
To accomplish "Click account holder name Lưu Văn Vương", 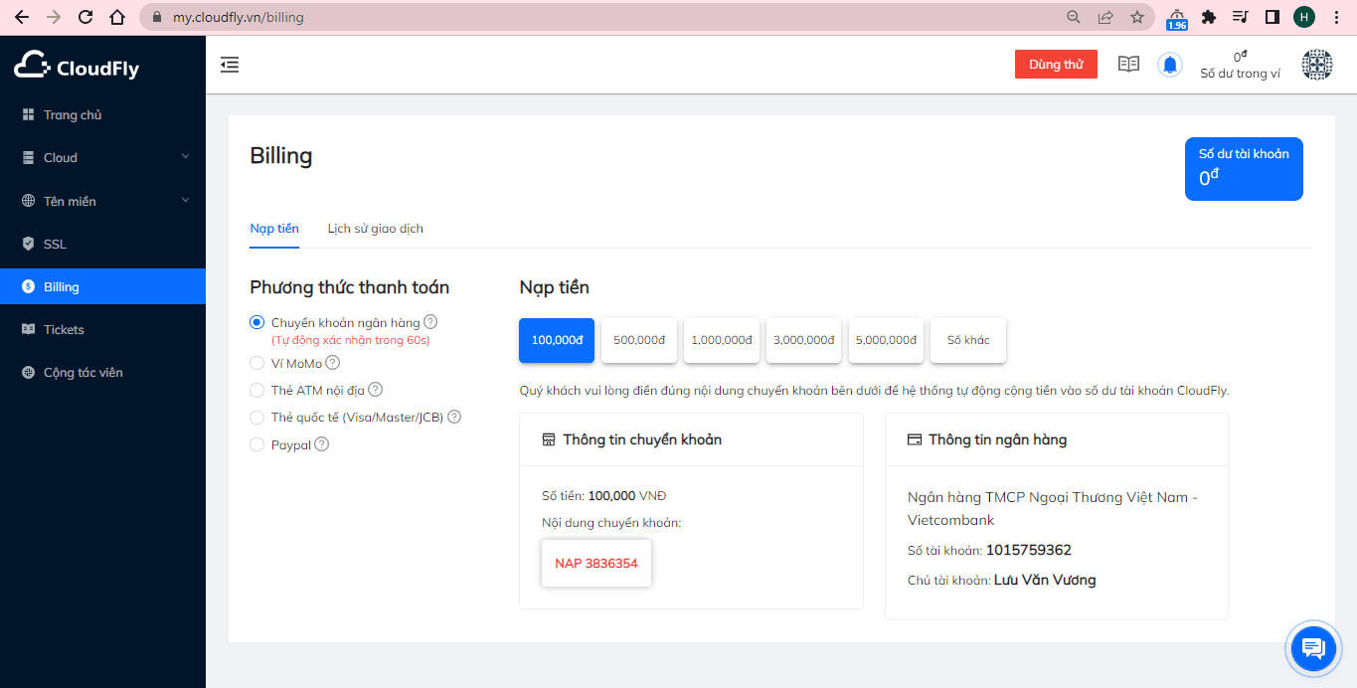I will coord(1045,580).
